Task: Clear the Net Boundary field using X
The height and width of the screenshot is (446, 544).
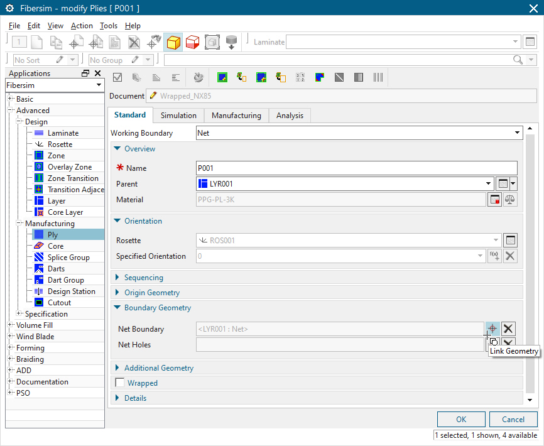Action: (x=509, y=329)
